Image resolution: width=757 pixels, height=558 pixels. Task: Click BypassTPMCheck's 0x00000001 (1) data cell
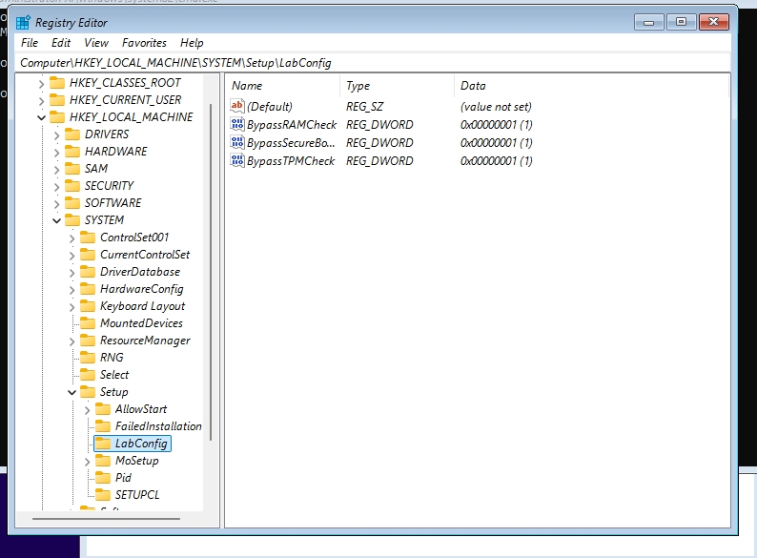497,161
